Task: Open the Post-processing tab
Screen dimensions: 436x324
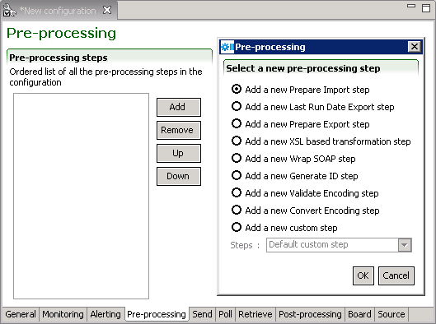Action: (x=310, y=314)
